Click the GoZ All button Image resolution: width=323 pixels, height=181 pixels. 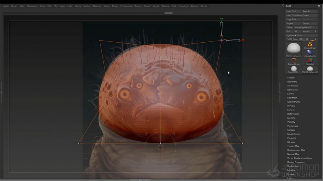[x=297, y=31]
